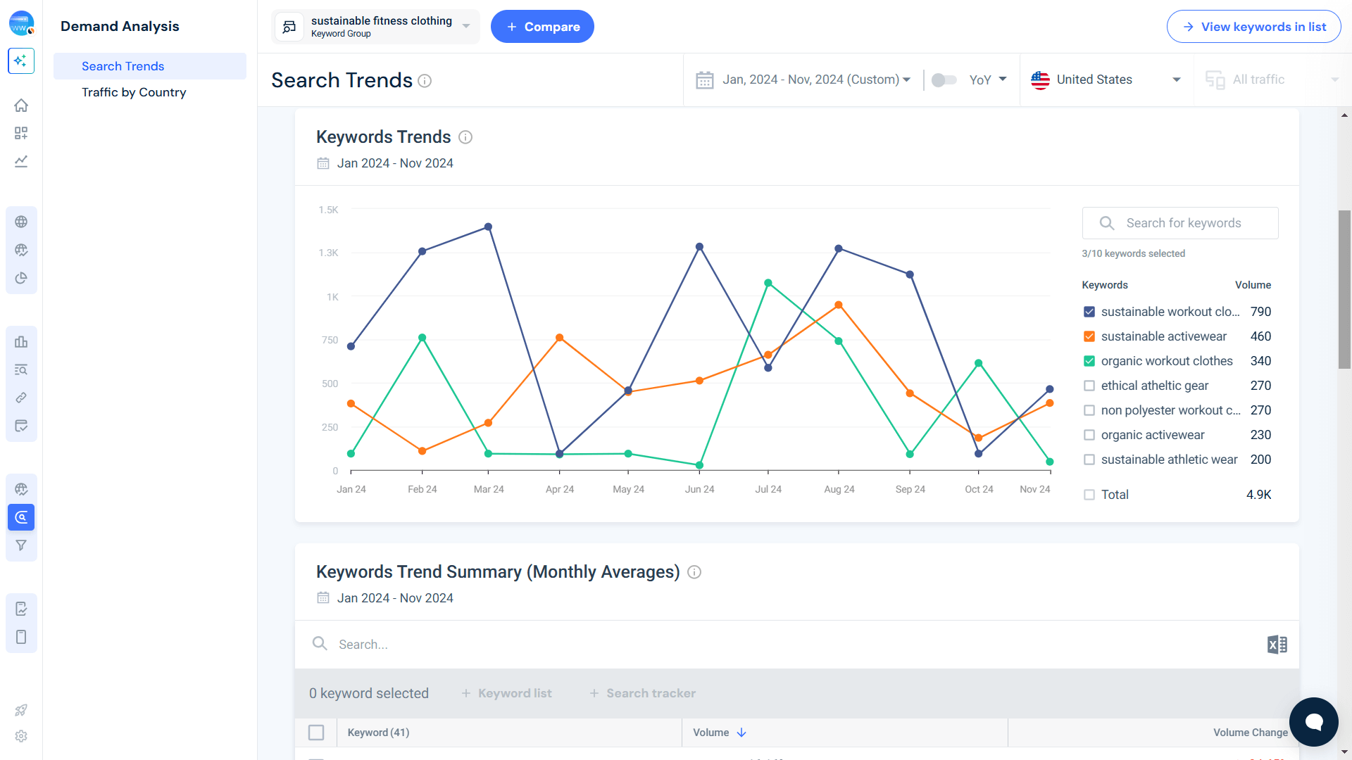Open the globe/market overview icon

pyautogui.click(x=21, y=222)
